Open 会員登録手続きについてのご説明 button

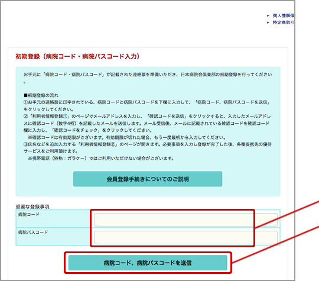pos(148,179)
